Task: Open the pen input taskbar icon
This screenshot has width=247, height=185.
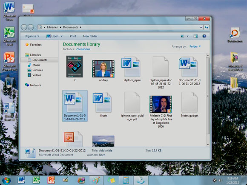Action: point(66,180)
